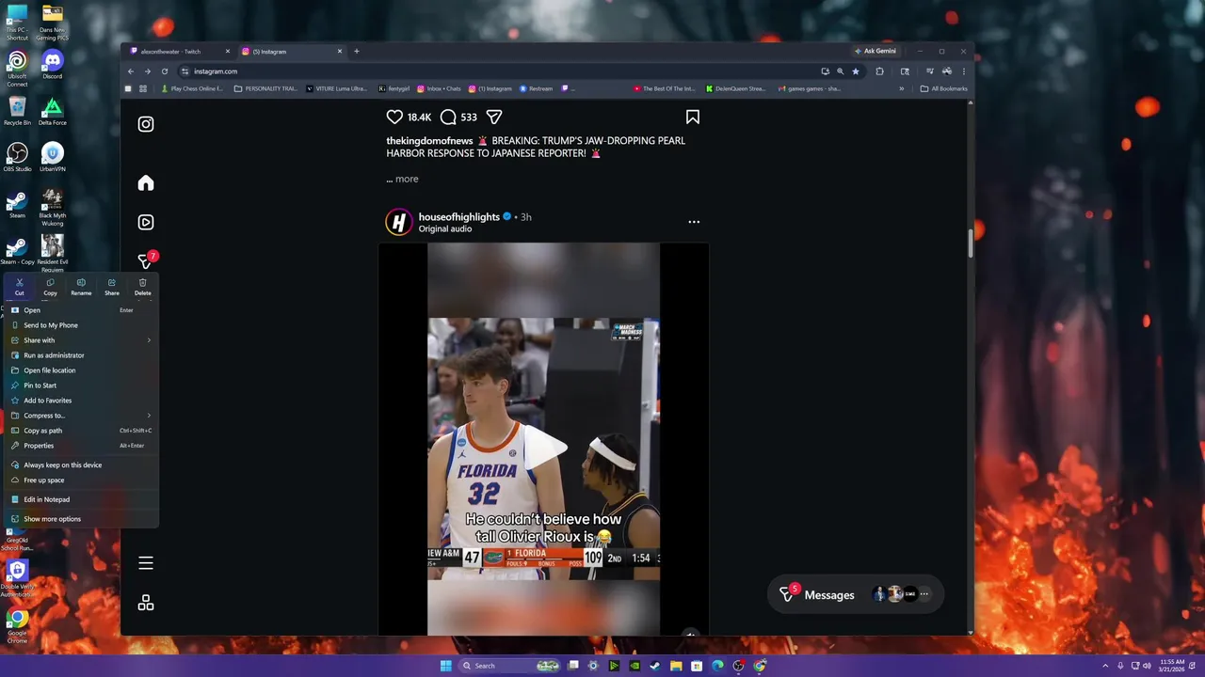This screenshot has width=1205, height=677.
Task: Close the Twitch browser tab
Action: pos(227,52)
